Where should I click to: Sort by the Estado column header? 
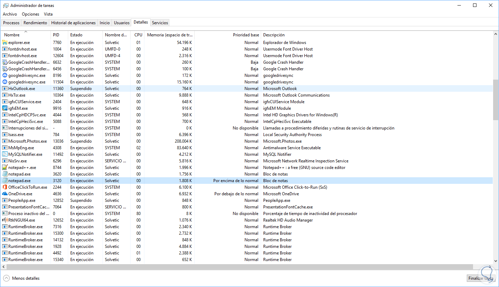85,35
